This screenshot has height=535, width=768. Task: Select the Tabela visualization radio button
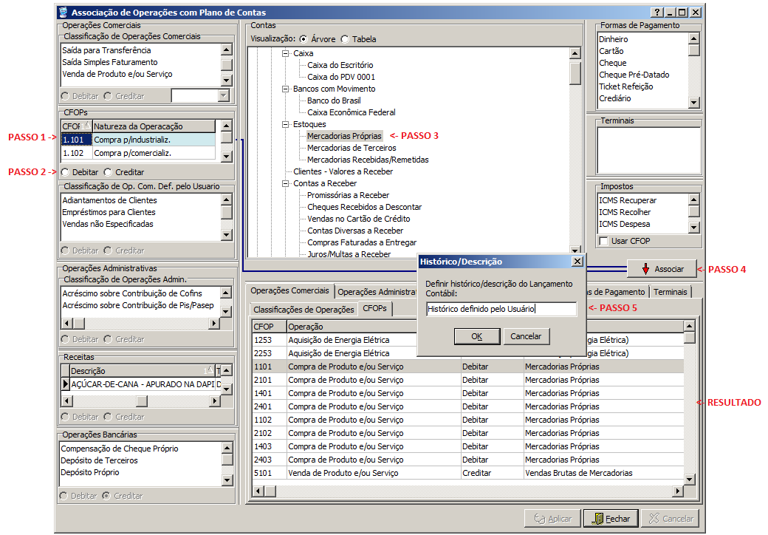click(346, 39)
